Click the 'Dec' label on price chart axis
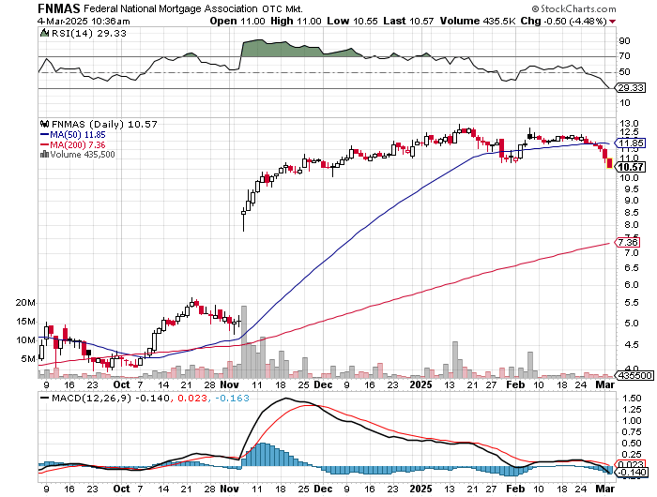 click(323, 384)
